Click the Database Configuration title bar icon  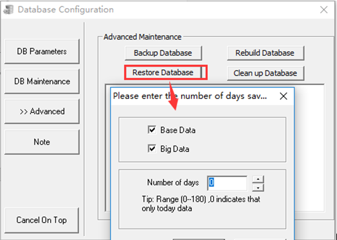pyautogui.click(x=9, y=9)
